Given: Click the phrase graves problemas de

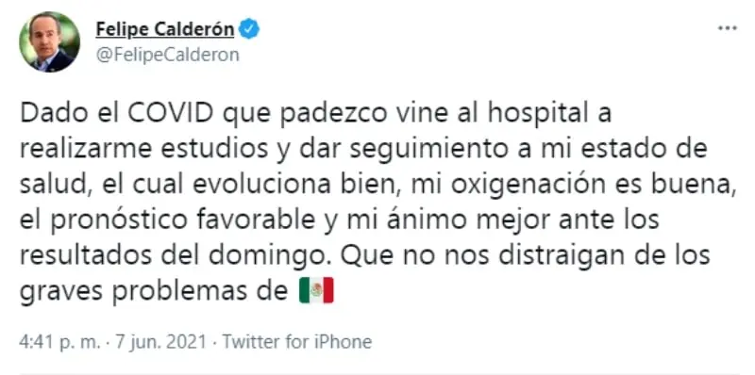Looking at the screenshot, I should coord(154,292).
